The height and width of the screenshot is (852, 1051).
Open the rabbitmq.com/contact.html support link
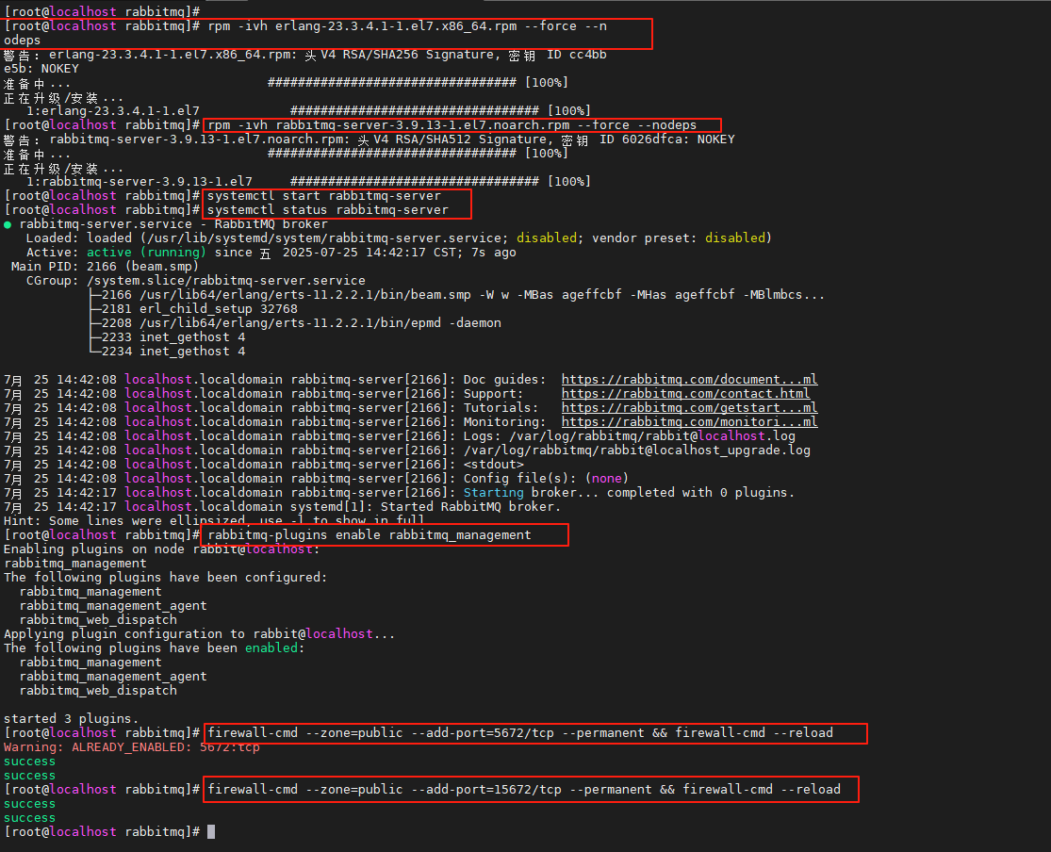[x=685, y=394]
